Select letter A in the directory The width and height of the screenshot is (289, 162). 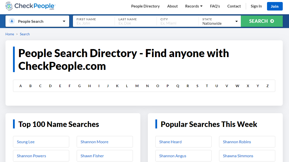21,86
